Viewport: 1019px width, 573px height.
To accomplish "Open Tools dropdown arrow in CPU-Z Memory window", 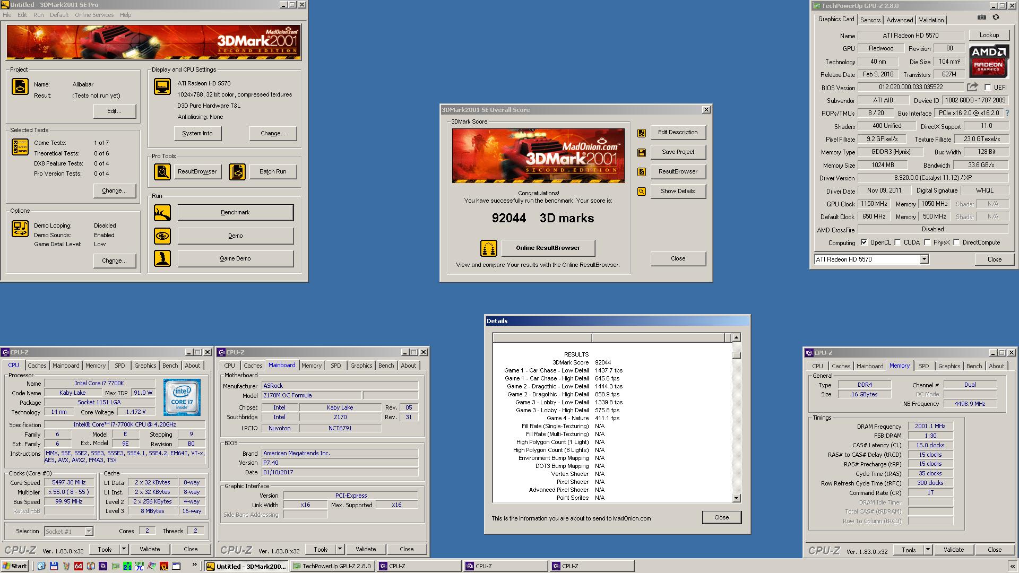I will click(928, 550).
